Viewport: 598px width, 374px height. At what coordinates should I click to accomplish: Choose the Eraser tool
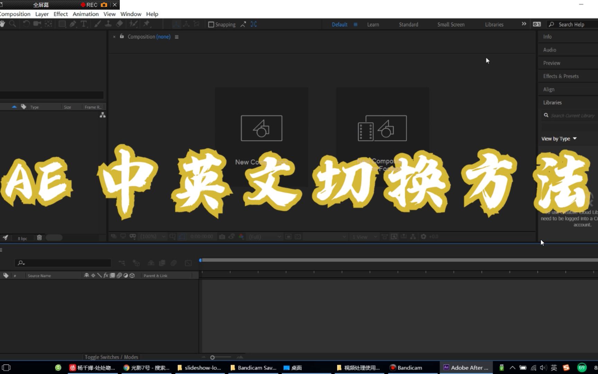[119, 24]
